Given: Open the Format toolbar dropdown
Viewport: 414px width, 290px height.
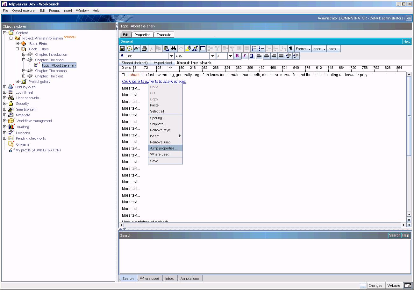Looking at the screenshot, I should pyautogui.click(x=303, y=49).
